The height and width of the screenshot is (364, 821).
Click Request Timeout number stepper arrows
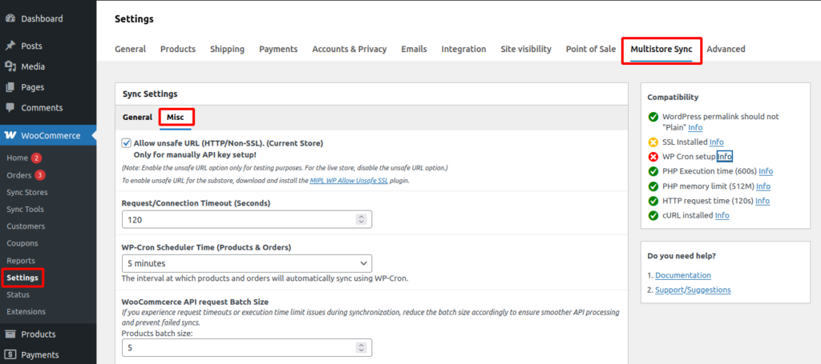pos(361,219)
